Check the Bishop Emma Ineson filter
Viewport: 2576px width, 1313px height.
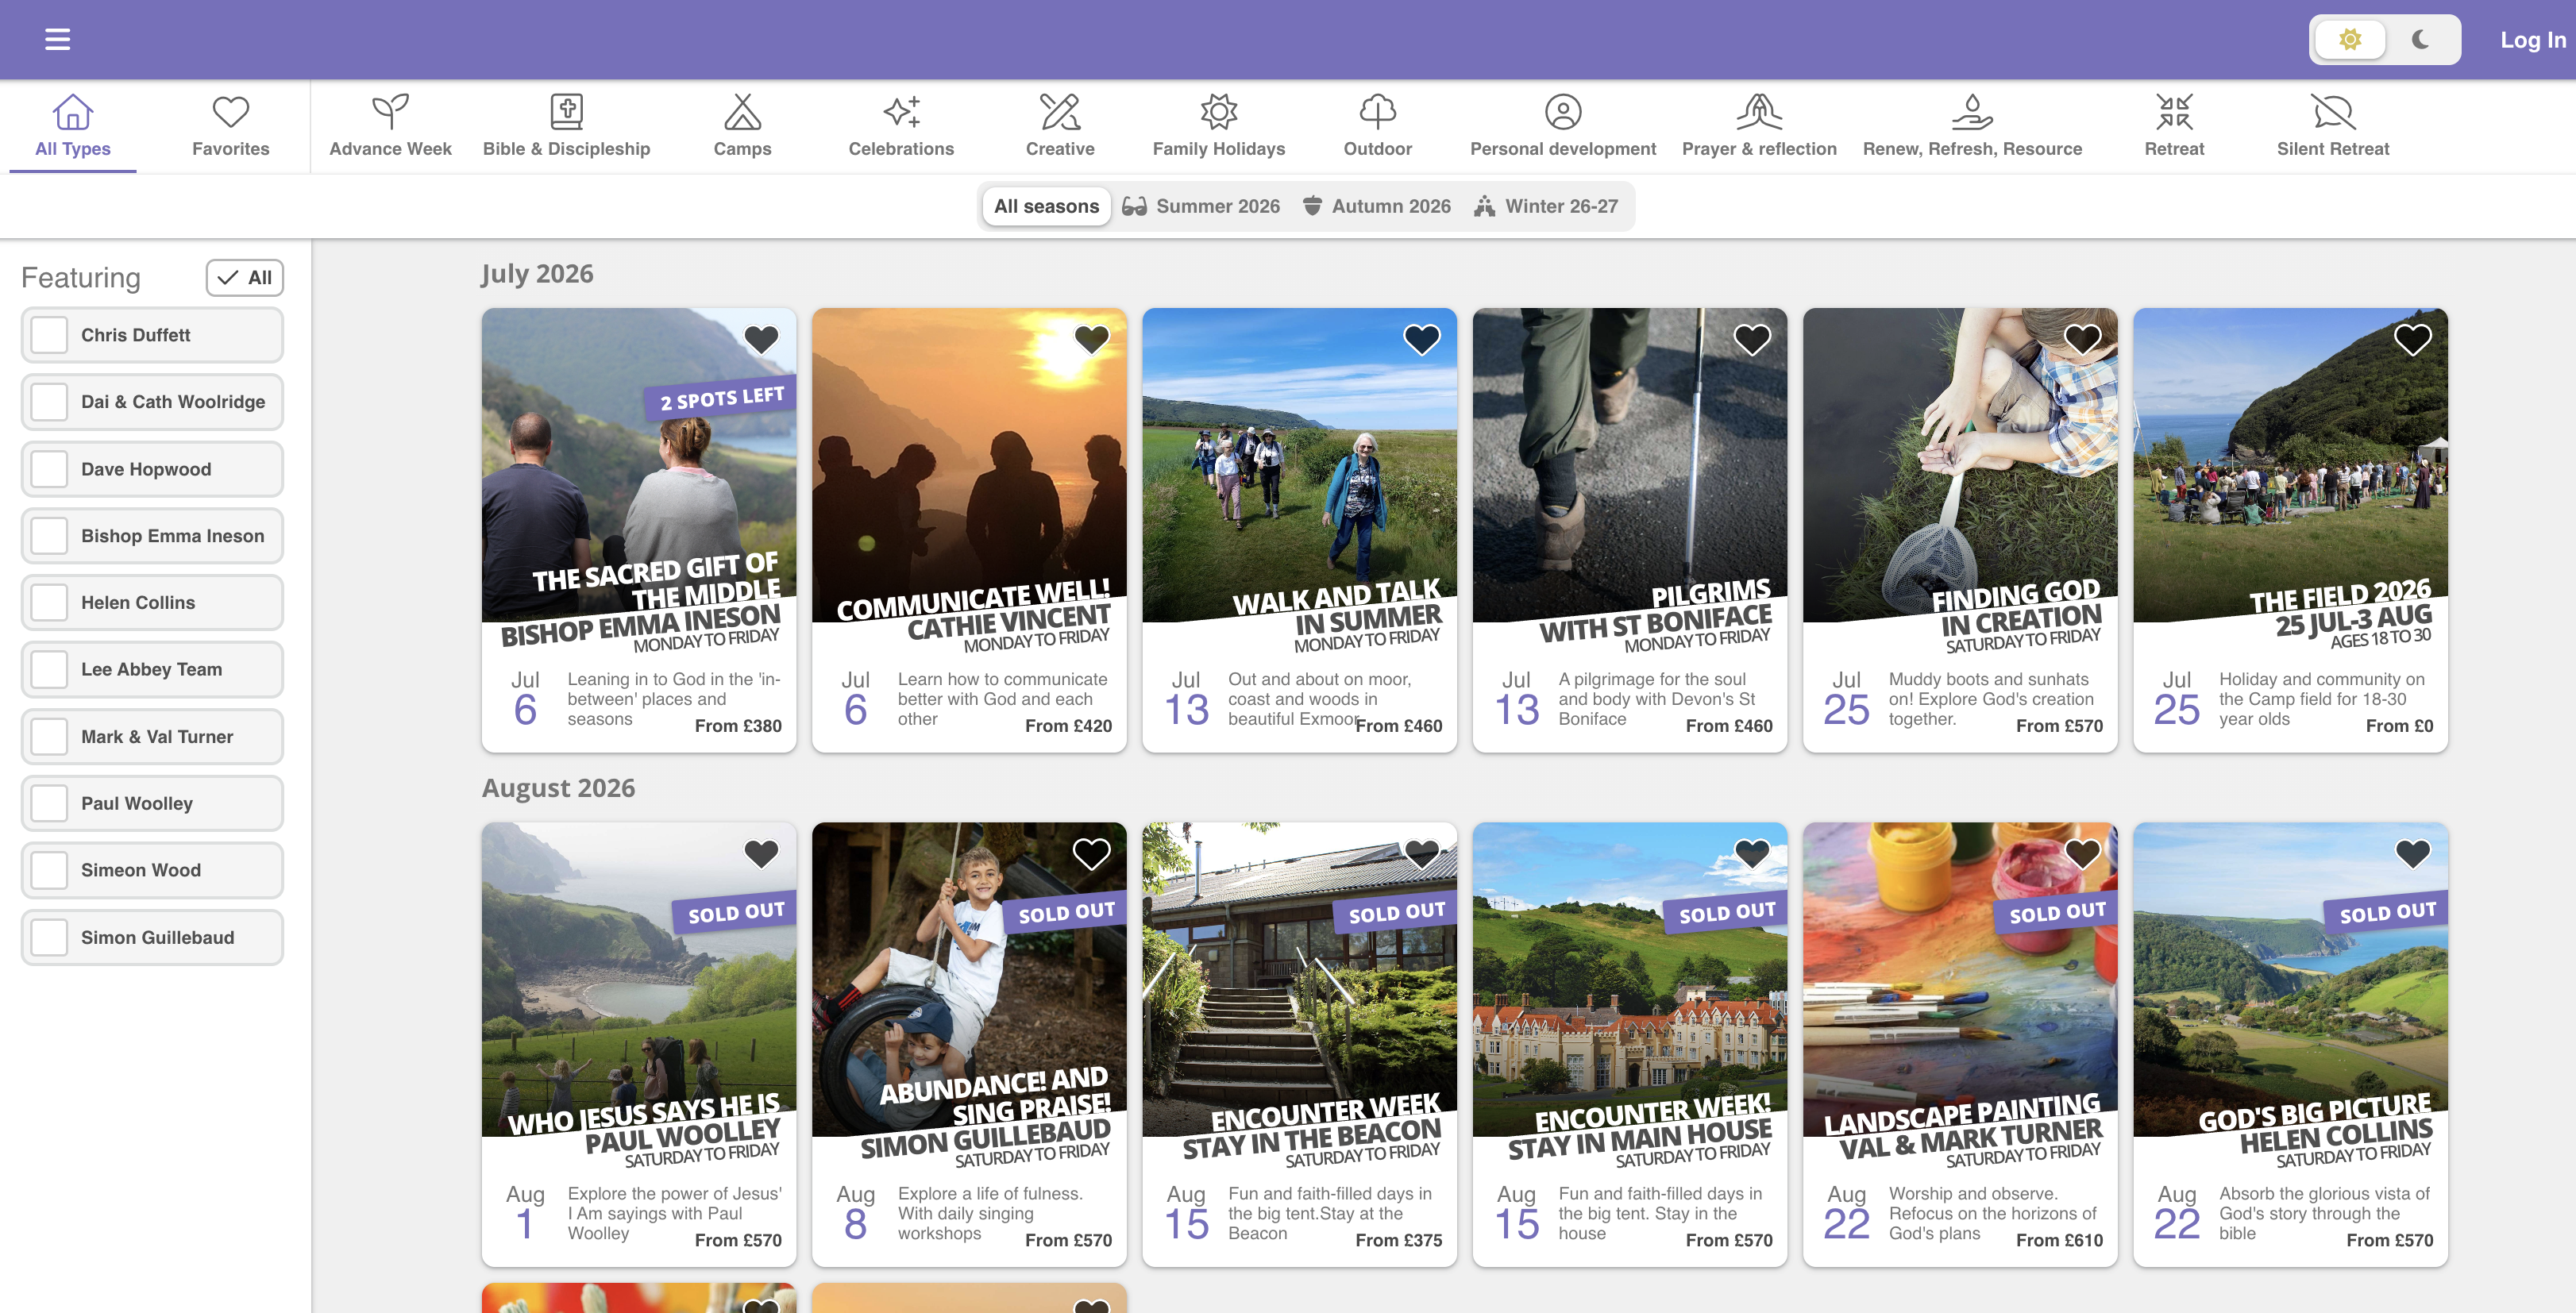tap(152, 536)
